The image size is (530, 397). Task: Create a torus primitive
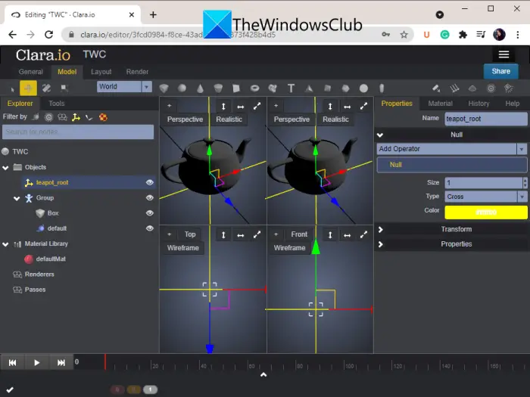[254, 88]
